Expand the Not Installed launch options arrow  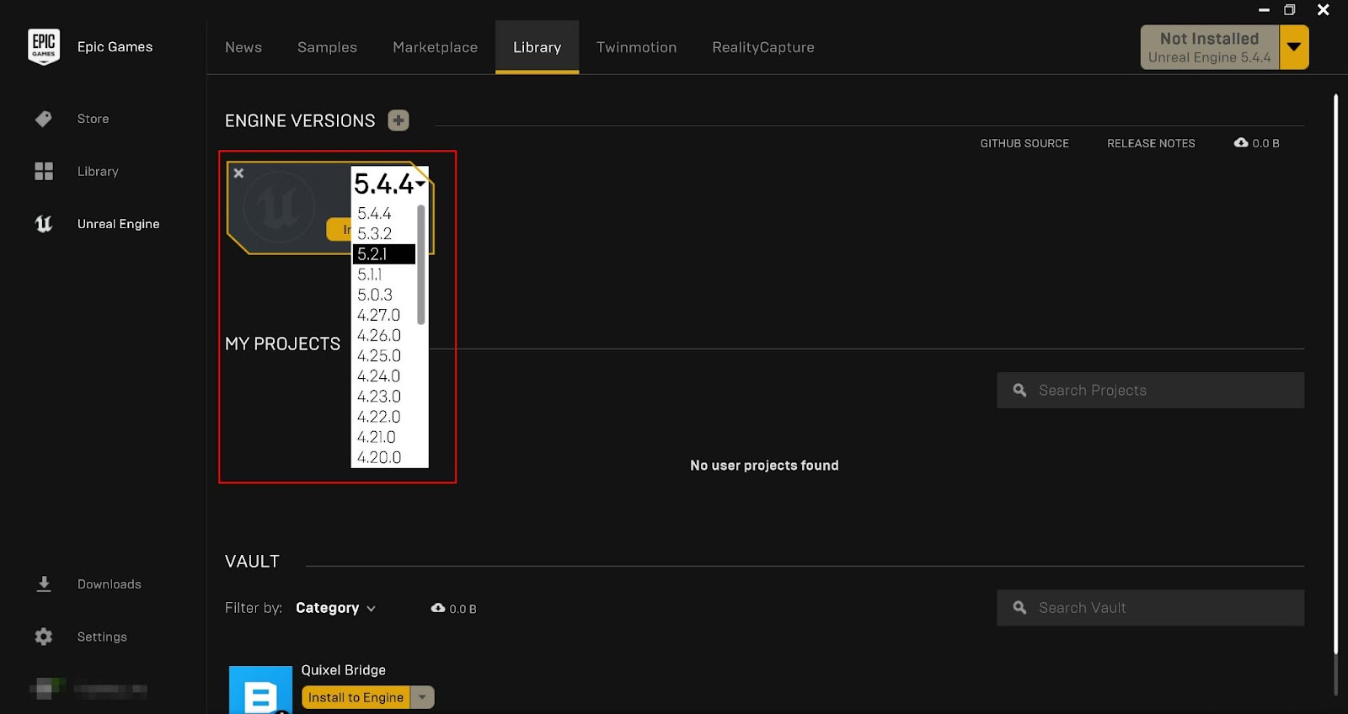click(1294, 47)
